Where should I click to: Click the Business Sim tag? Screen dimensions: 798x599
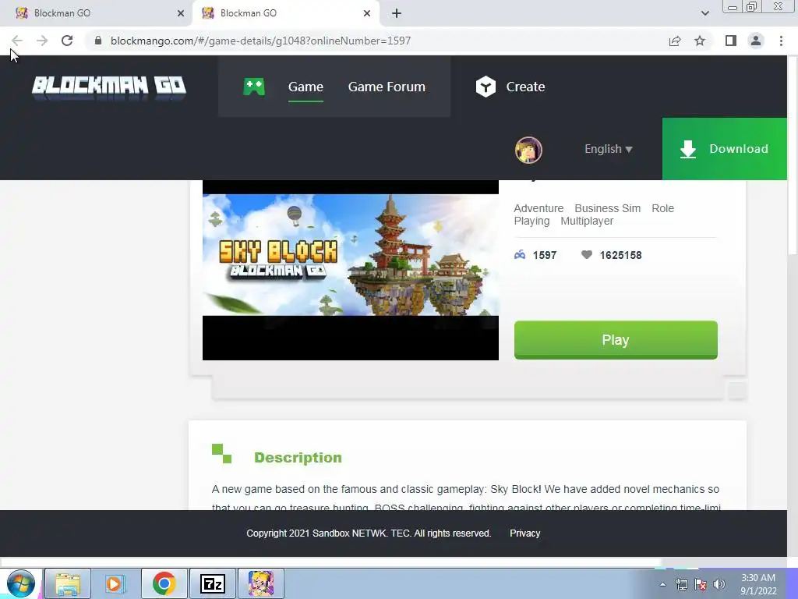point(607,208)
